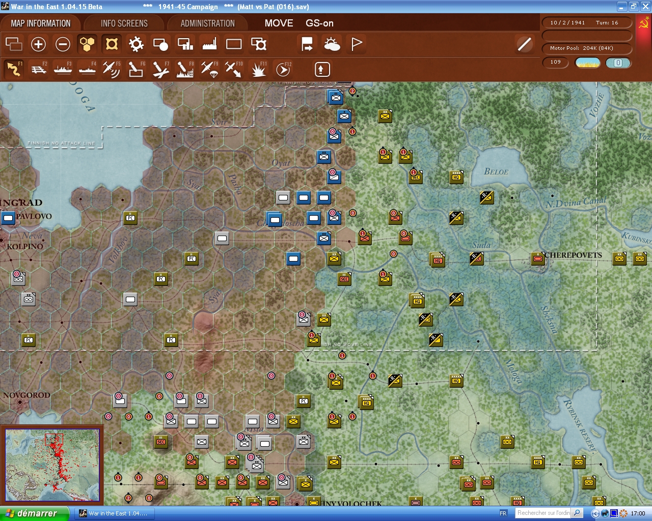The image size is (652, 521).
Task: Toggle the blank unit counter display
Action: [234, 44]
